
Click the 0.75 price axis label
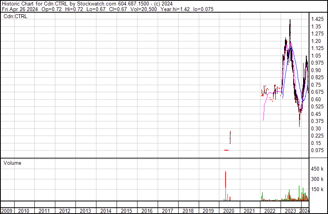coord(316,85)
